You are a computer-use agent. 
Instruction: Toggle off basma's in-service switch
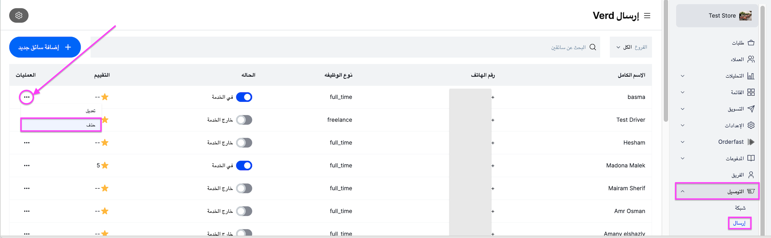[244, 97]
